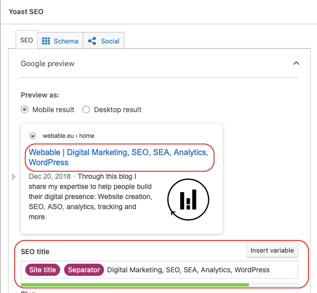This screenshot has height=293, width=317.
Task: Click the Yoast SEO panel heading
Action: tap(26, 12)
